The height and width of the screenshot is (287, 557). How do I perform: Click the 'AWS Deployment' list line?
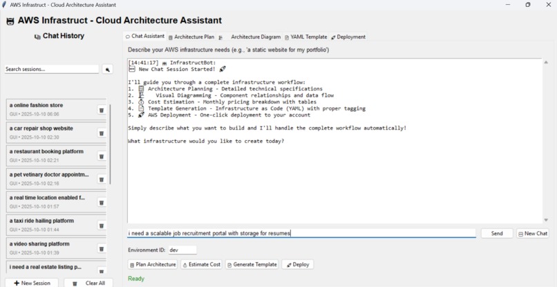click(x=219, y=115)
